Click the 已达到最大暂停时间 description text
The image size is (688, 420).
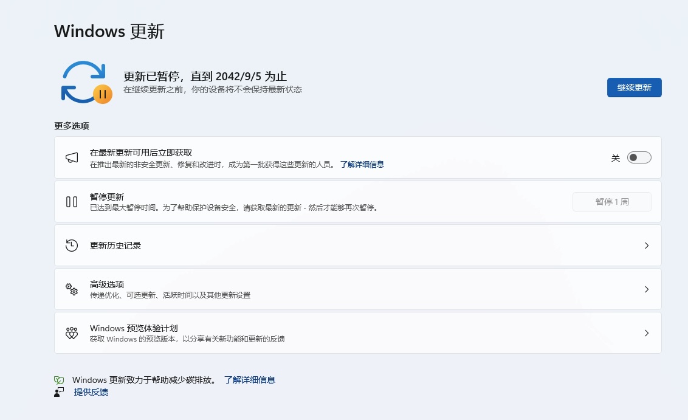pyautogui.click(x=235, y=208)
